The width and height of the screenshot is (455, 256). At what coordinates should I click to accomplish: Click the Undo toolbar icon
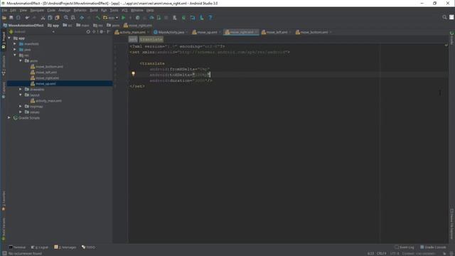27,18
